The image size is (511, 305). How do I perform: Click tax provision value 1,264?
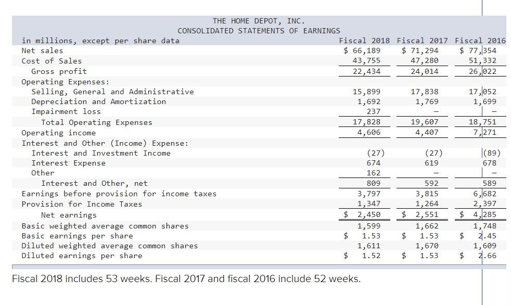tap(427, 204)
